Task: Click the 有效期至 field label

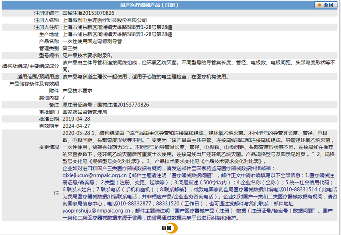Action: point(49,126)
